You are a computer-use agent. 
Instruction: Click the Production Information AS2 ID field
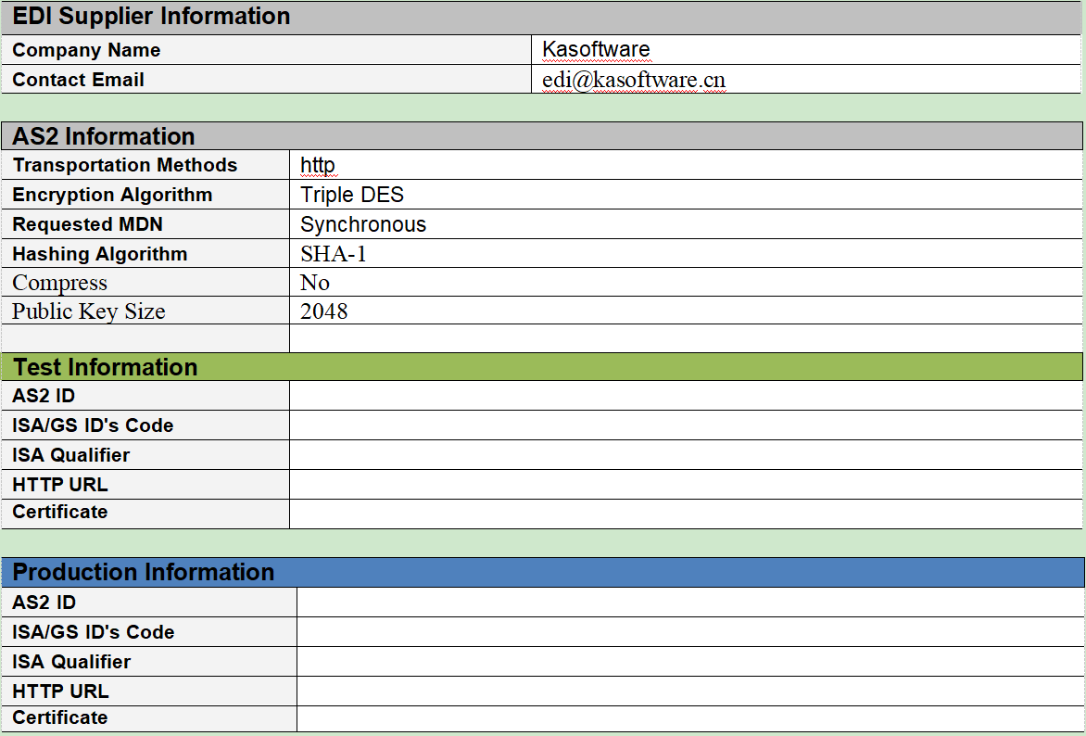pyautogui.click(x=689, y=603)
